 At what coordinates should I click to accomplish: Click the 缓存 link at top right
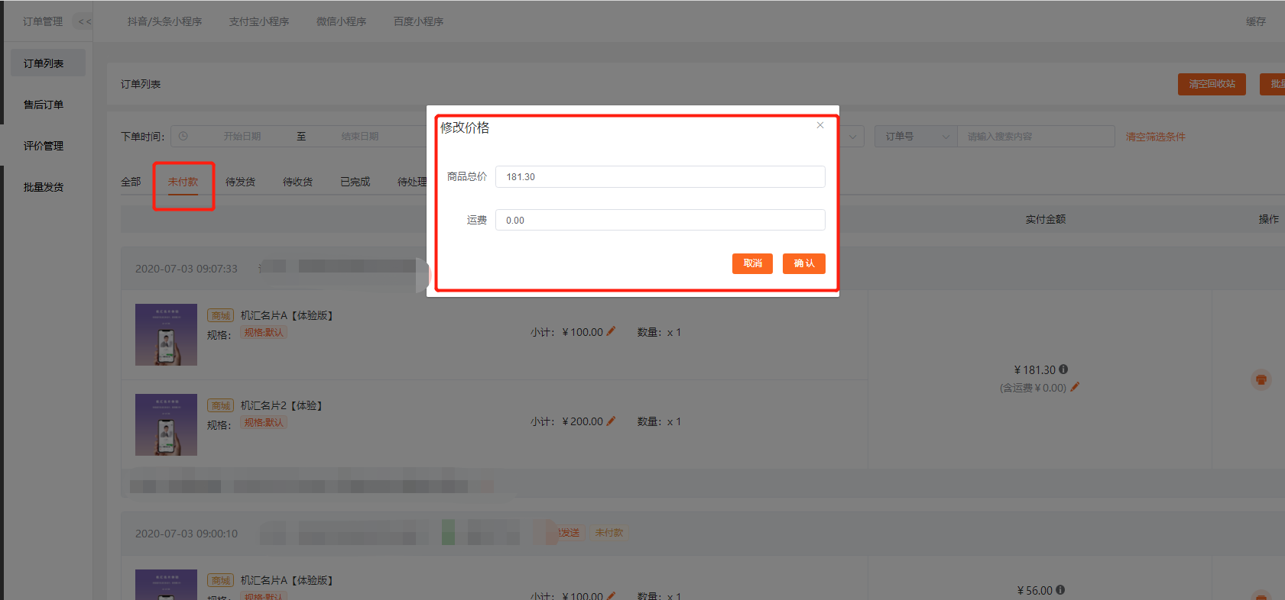point(1255,21)
